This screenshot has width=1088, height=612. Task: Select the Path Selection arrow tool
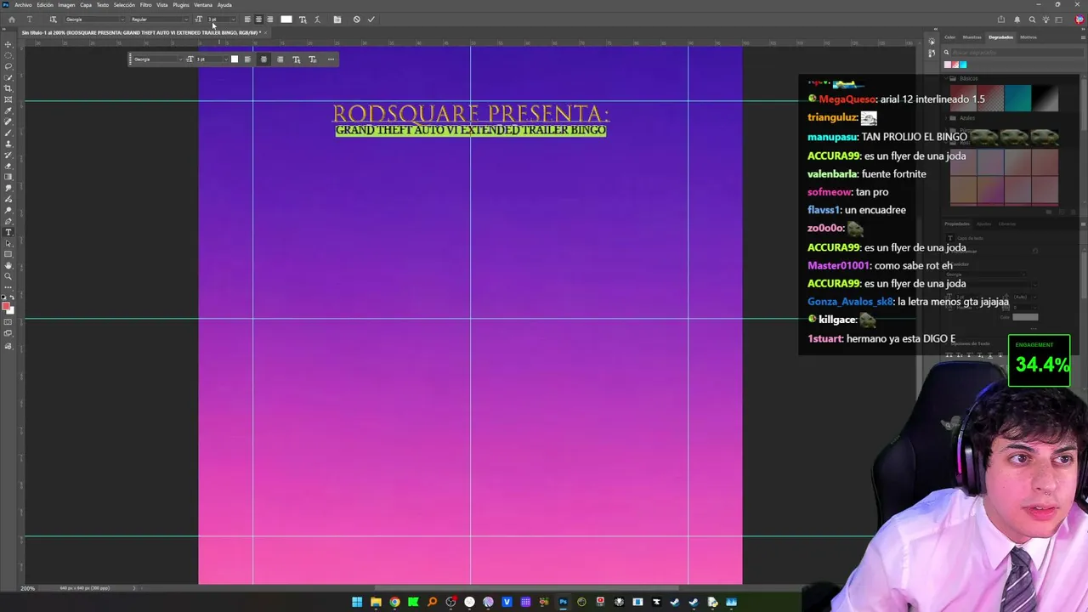(8, 243)
